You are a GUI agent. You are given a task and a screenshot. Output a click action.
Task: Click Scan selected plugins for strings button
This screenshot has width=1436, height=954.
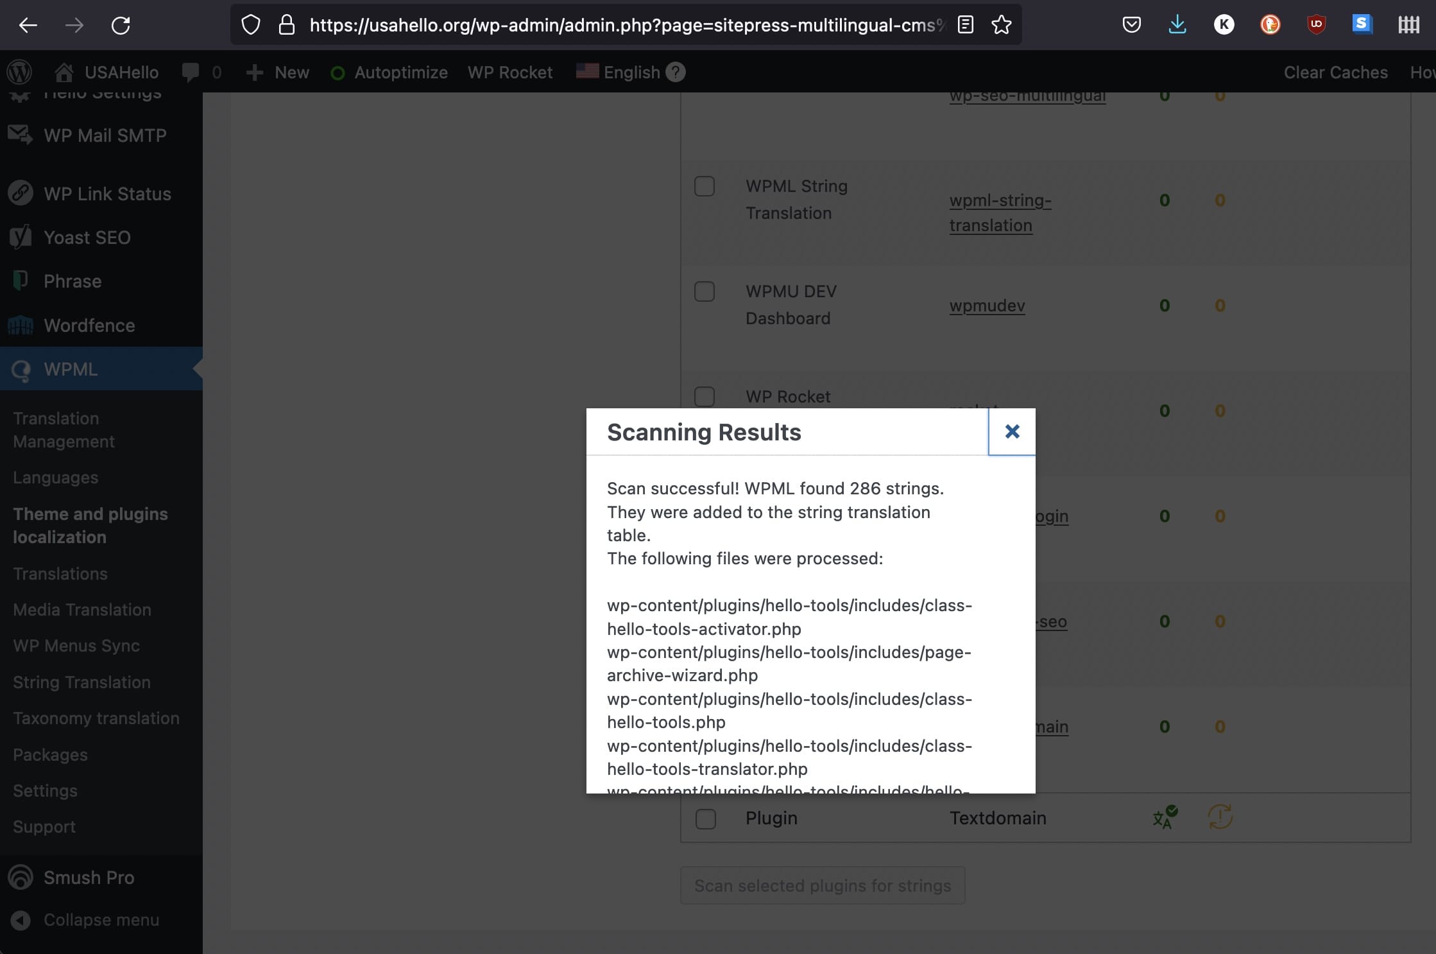click(x=823, y=885)
